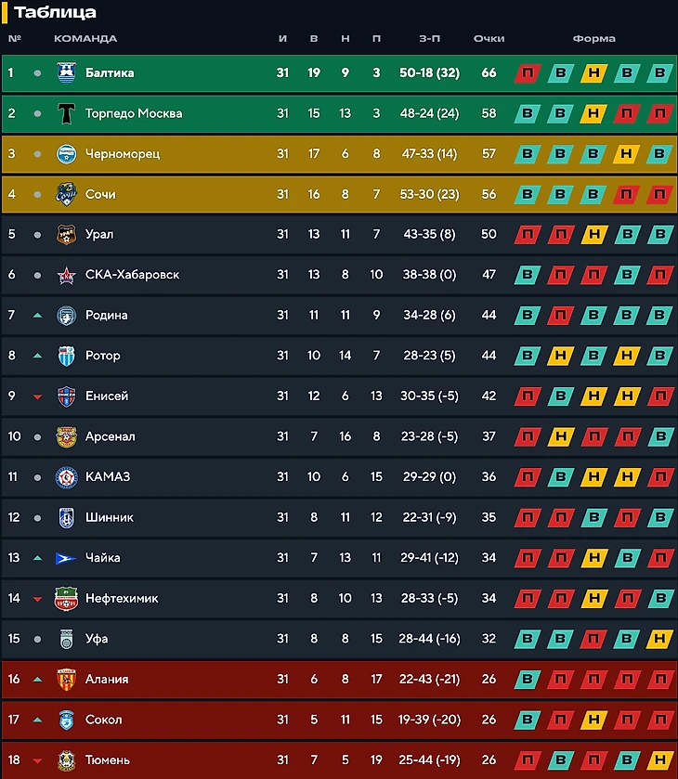Image resolution: width=678 pixels, height=779 pixels.
Task: Click the КОМАНДА column header
Action: coord(85,39)
